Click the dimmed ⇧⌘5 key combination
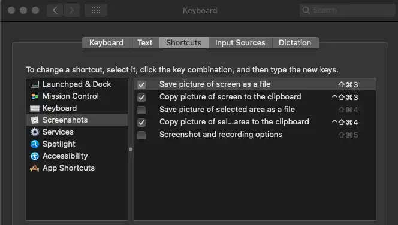This screenshot has width=398, height=225. tap(348, 135)
